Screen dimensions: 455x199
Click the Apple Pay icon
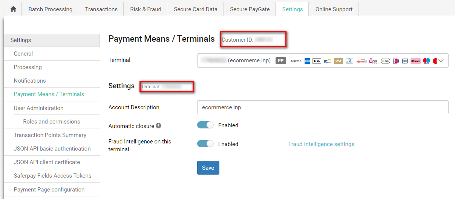[x=317, y=61]
